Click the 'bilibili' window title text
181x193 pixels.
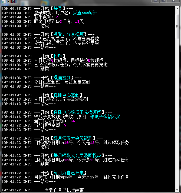click(x=12, y=2)
